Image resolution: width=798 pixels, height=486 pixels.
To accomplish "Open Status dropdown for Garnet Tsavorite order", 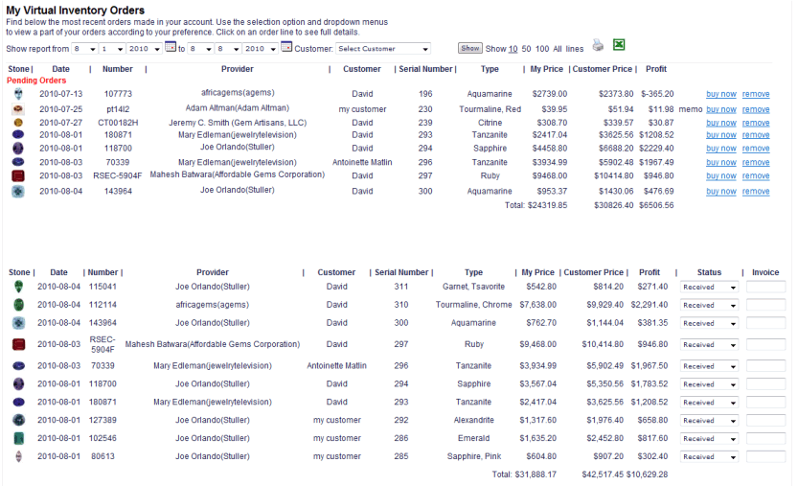I will click(x=708, y=287).
